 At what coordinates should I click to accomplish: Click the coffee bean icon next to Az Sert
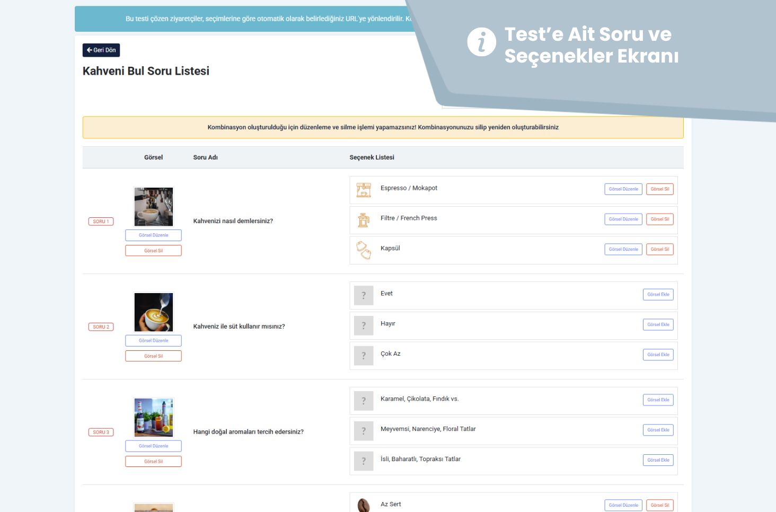(364, 505)
